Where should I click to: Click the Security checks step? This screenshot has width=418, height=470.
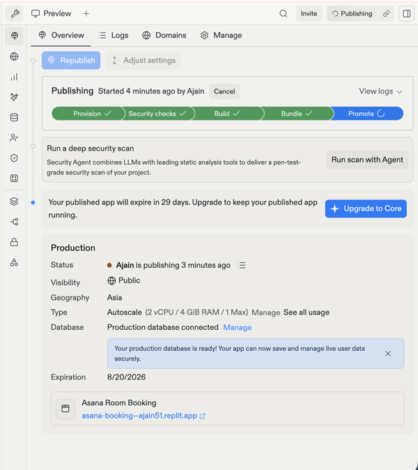coord(157,114)
